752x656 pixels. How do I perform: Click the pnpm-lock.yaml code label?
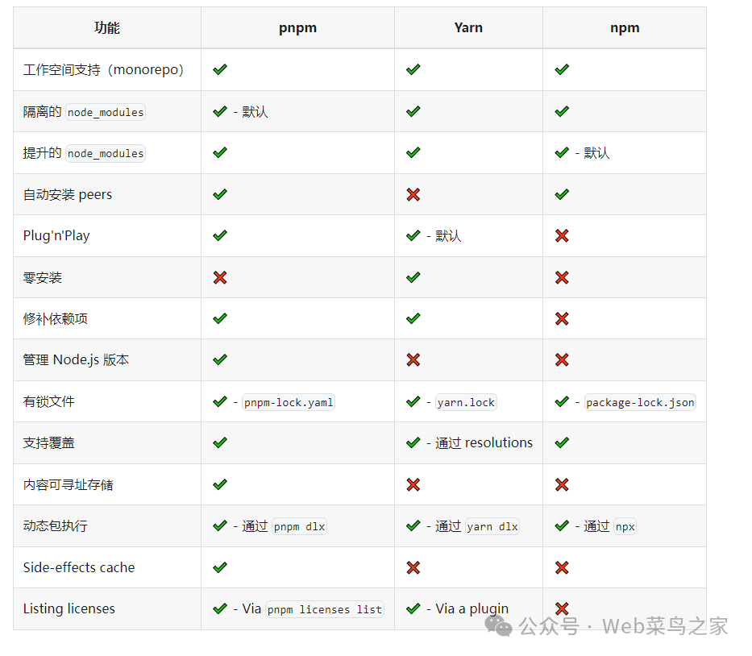click(x=289, y=402)
